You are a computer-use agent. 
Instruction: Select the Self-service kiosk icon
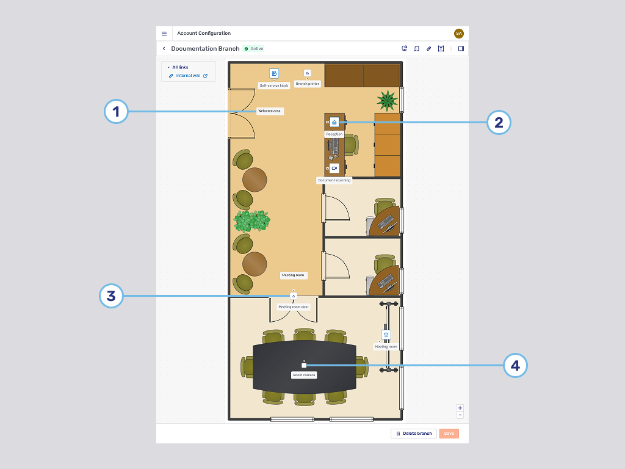(x=273, y=73)
